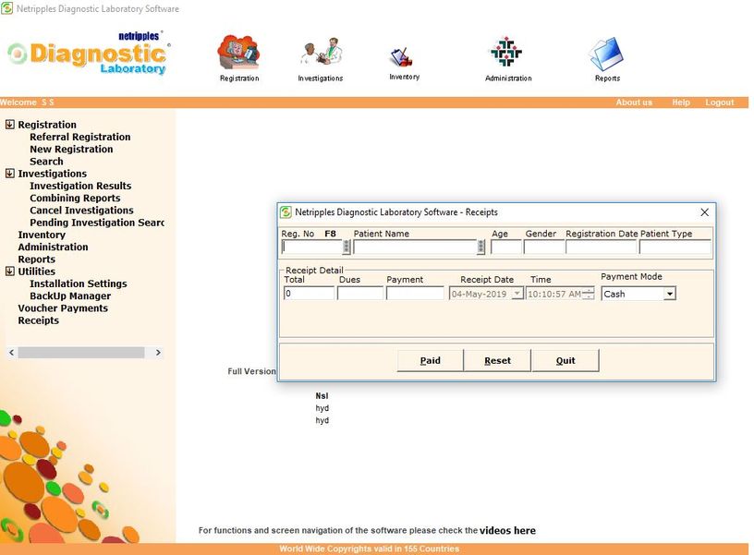Click the Reset button

(497, 360)
